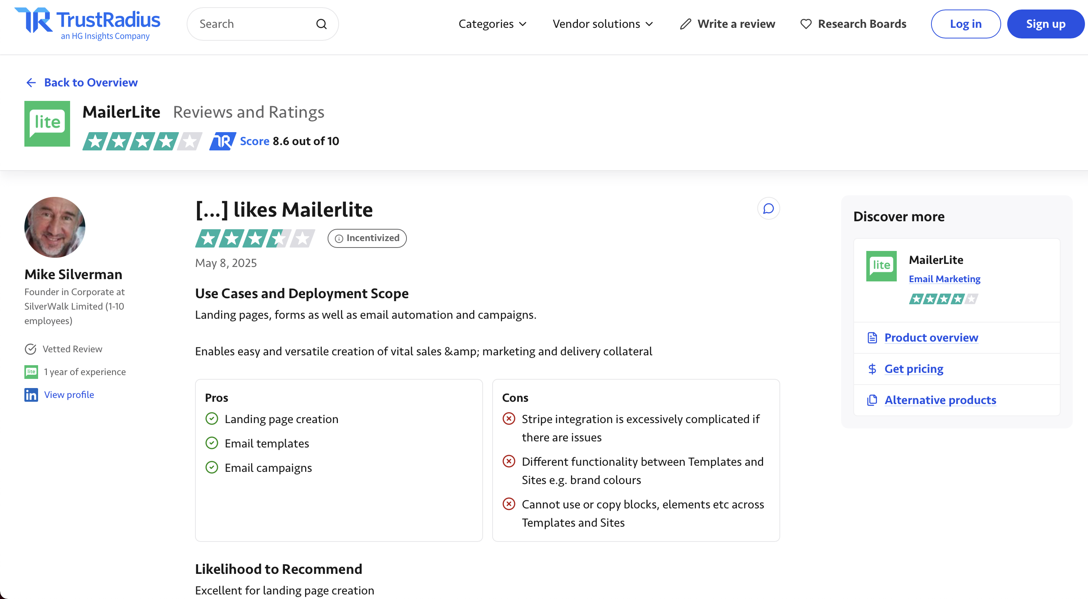1088x599 pixels.
Task: Click the TR Score badge icon
Action: coord(222,141)
